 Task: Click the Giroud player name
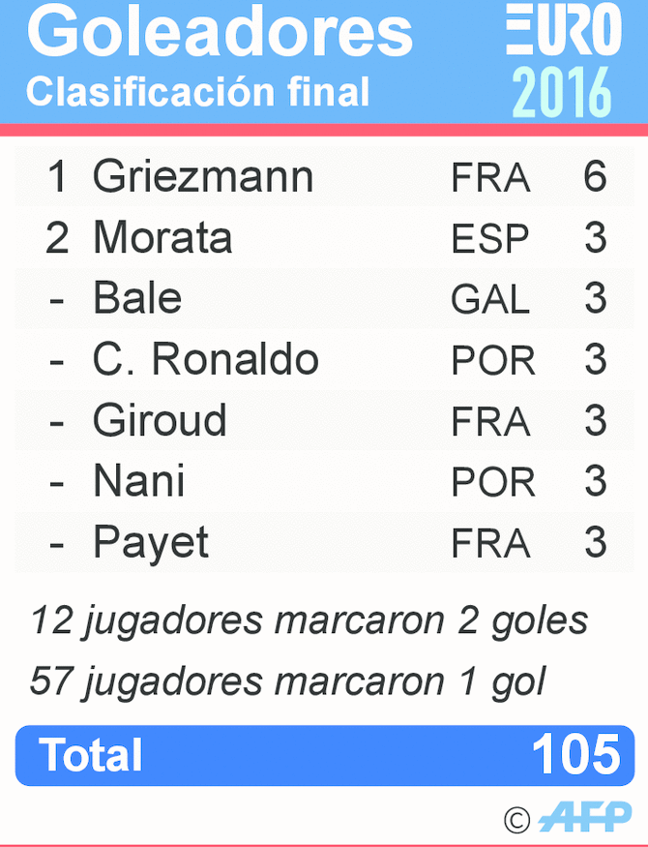coord(160,420)
